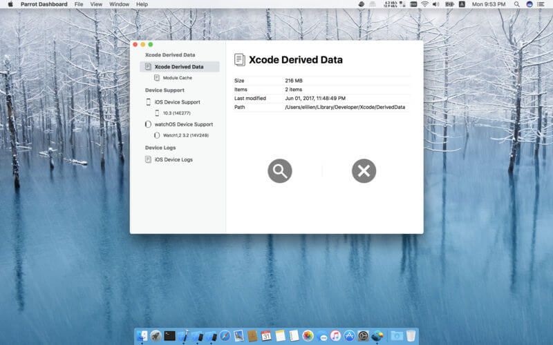553x345 pixels.
Task: Select iOS Device Support sidebar row
Action: [177, 102]
